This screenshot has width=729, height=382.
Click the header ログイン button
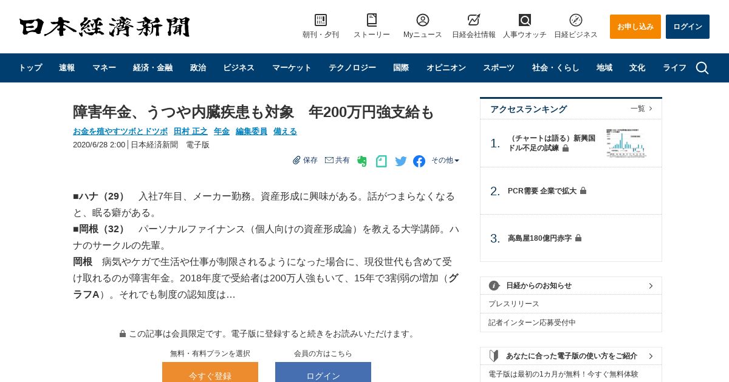(688, 27)
